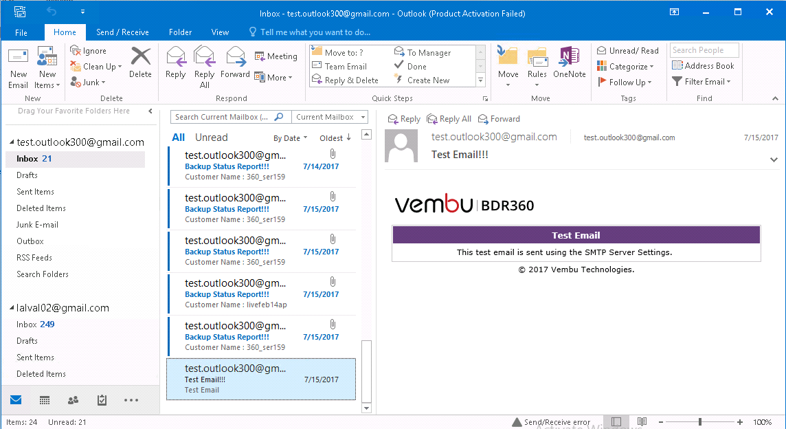Switch to the View tab
786x429 pixels.
pos(220,32)
